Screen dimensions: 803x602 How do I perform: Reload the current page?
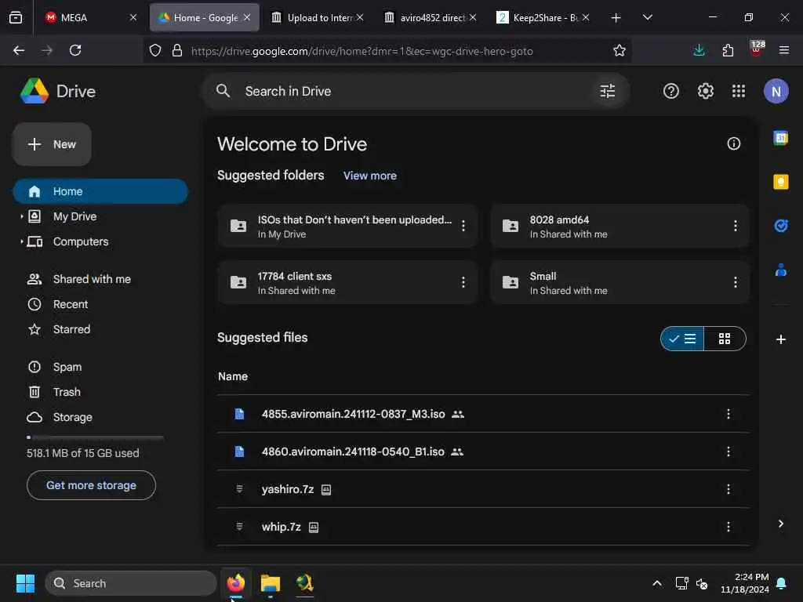(x=75, y=50)
